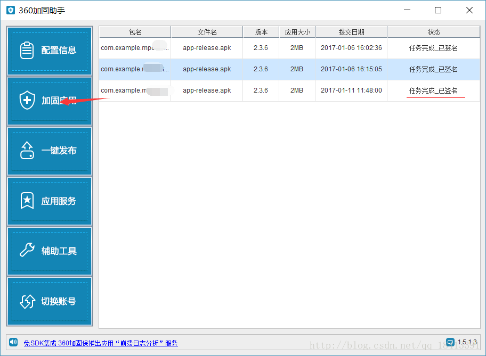Open the 应用服务 star bookmark icon
486x356 pixels.
[x=27, y=201]
